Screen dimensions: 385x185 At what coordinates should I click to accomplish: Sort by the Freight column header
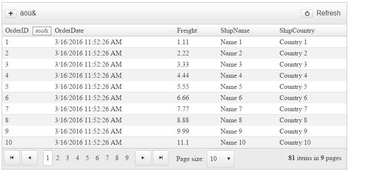187,30
